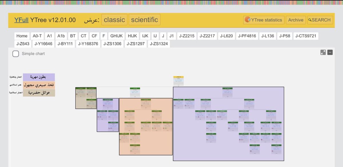343x167 pixels.
Task: Select the CF breadcrumb
Action: coord(94,36)
